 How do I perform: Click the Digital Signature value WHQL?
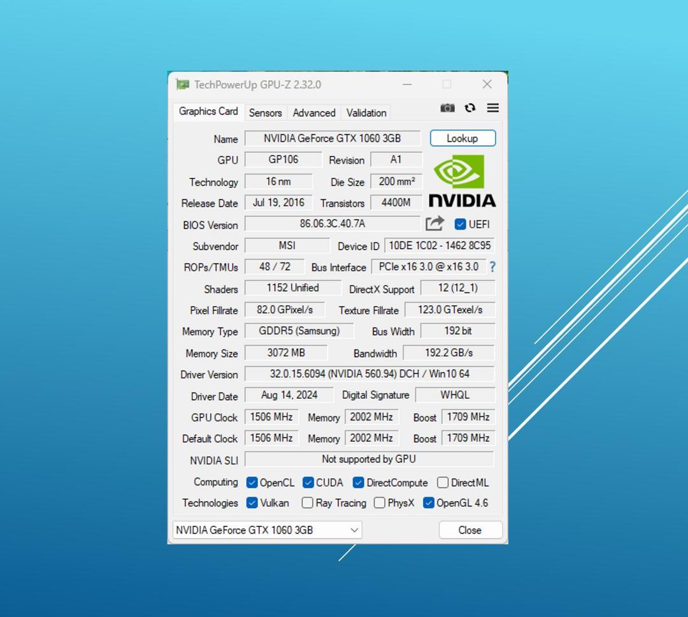(x=455, y=395)
